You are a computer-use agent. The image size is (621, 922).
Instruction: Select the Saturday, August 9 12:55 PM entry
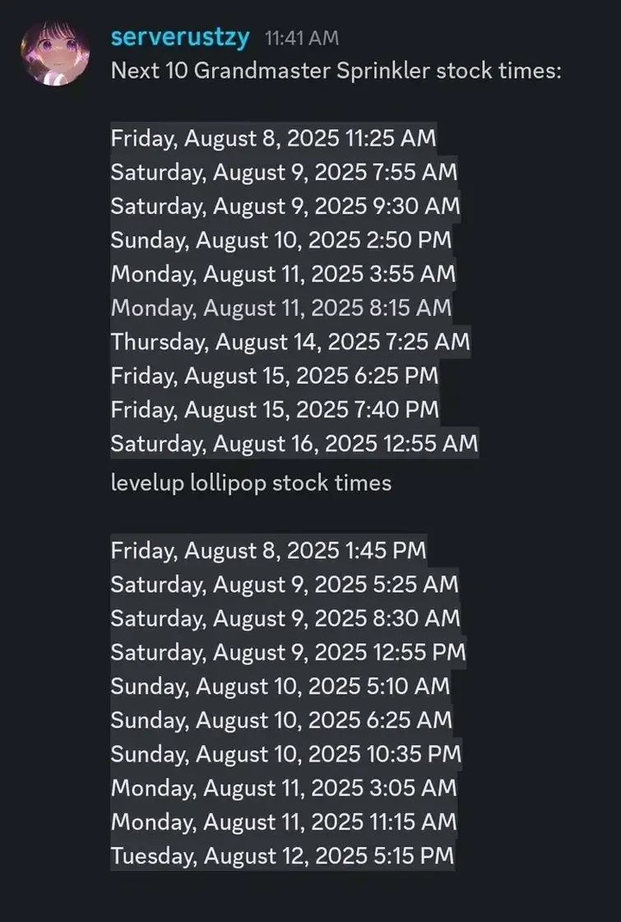coord(287,652)
